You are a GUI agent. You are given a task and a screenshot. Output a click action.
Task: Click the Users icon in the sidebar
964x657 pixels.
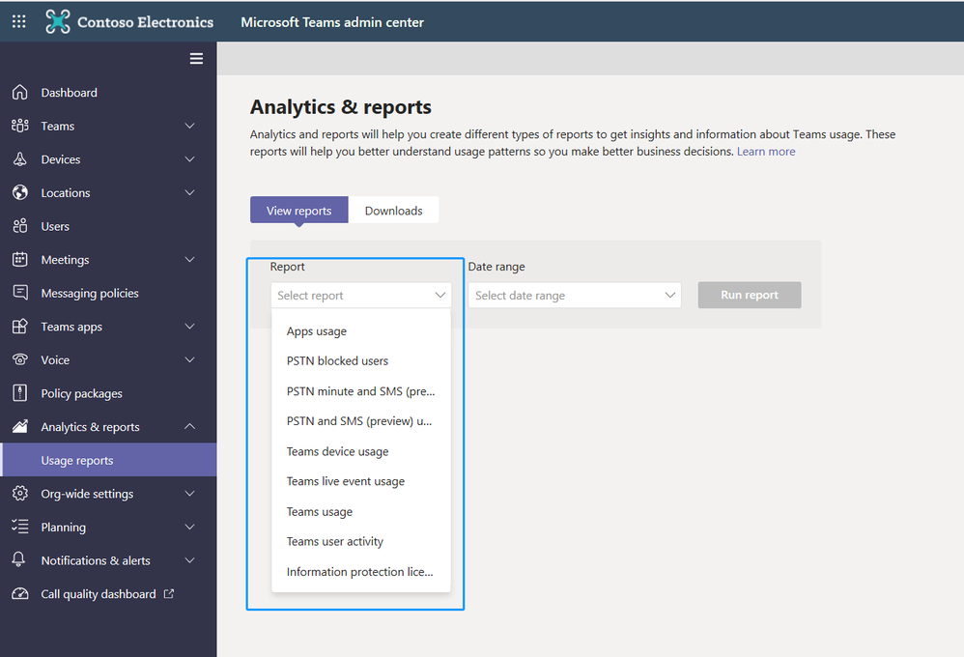tap(20, 225)
